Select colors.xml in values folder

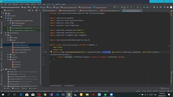point(17,62)
